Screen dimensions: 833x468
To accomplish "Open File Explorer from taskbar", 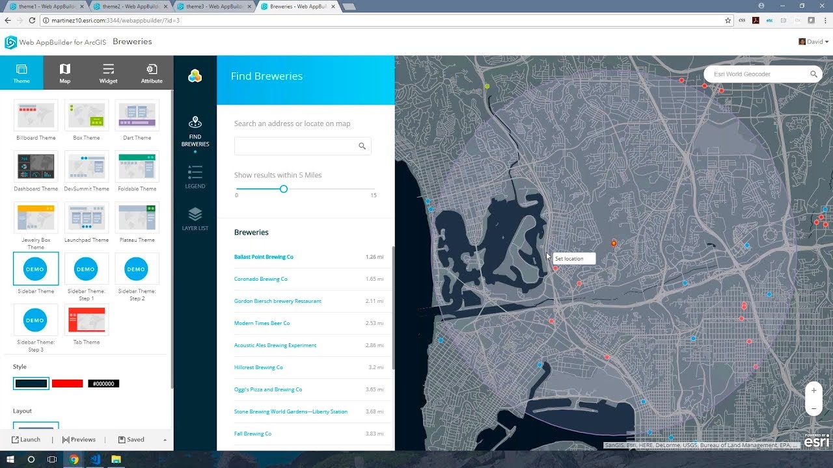I will click(x=116, y=460).
